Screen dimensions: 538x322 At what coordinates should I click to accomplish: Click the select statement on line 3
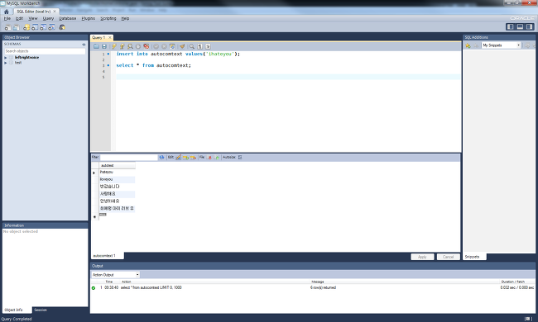pyautogui.click(x=153, y=65)
